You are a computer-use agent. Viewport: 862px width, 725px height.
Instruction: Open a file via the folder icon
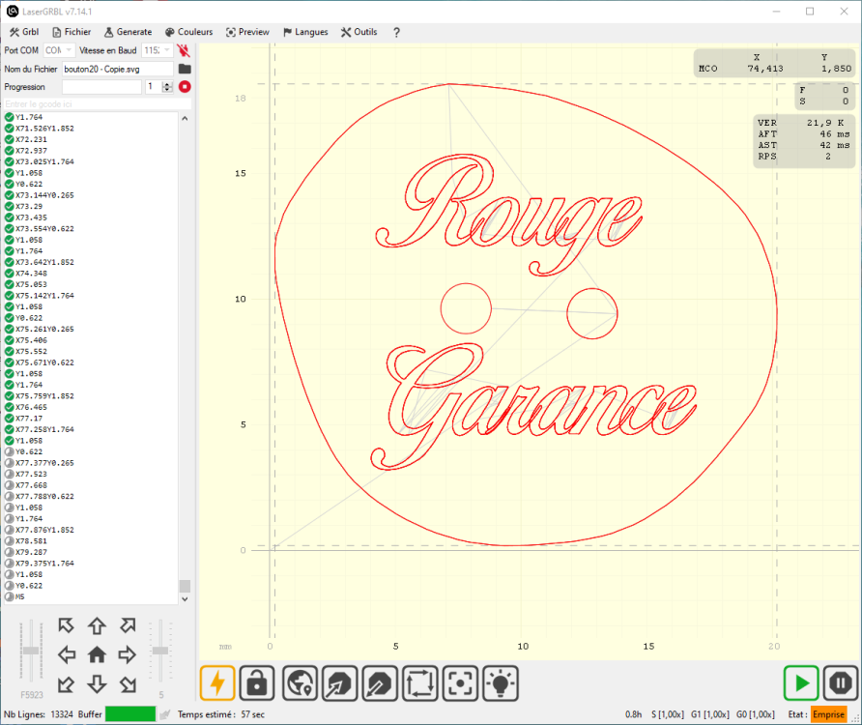pyautogui.click(x=183, y=69)
